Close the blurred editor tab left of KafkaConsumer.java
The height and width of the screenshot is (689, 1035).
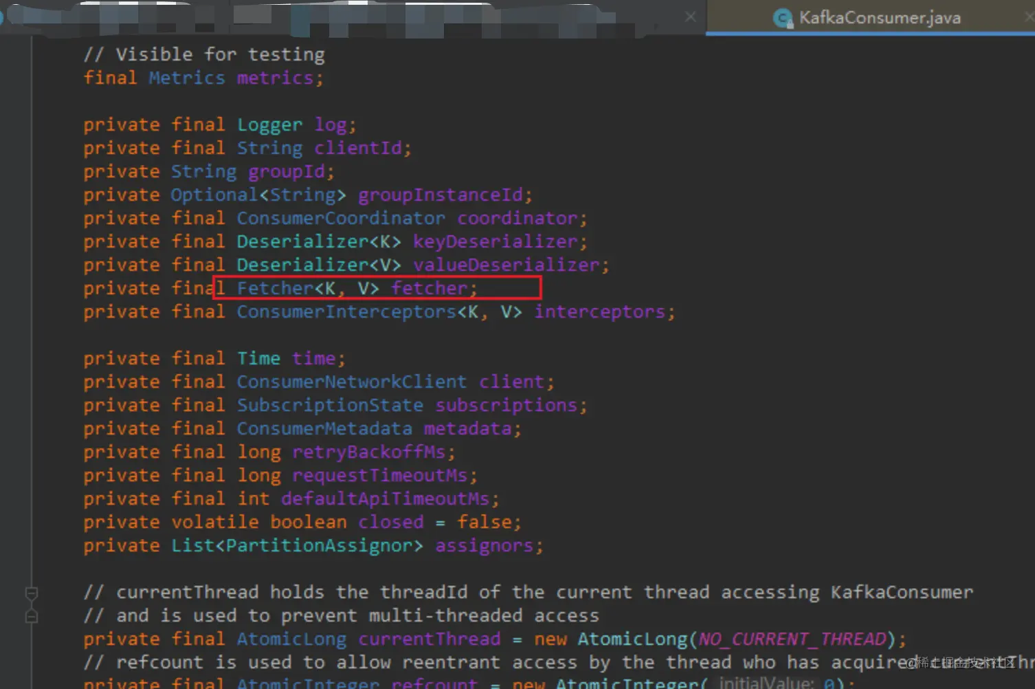tap(690, 17)
